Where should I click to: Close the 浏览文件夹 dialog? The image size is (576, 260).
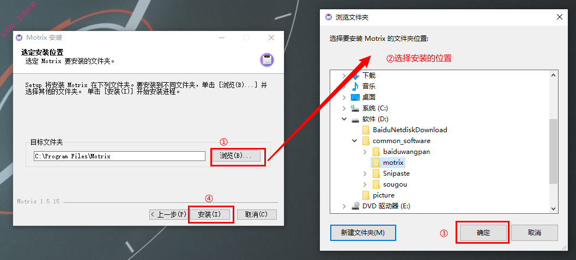click(x=560, y=17)
